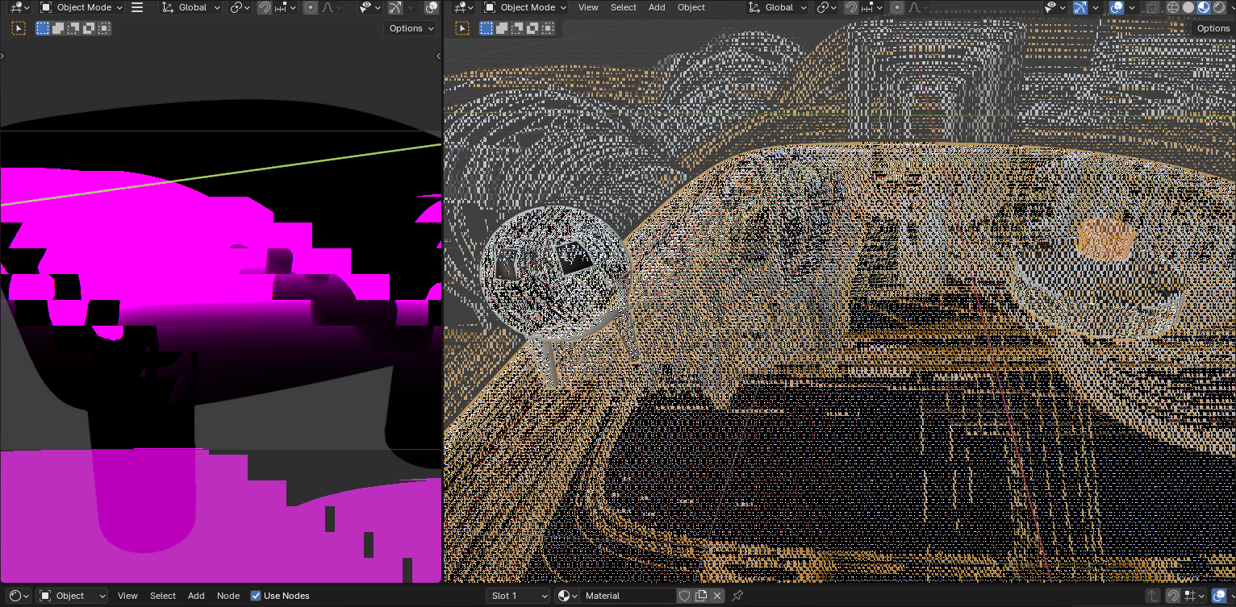Click the Material name field
The image size is (1236, 607).
click(x=628, y=596)
